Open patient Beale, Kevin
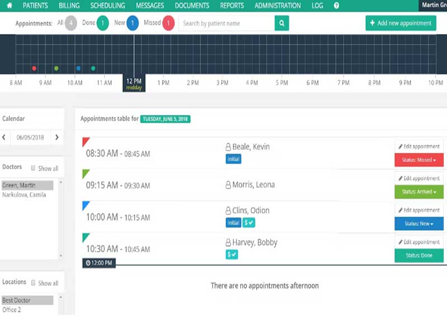447x335 pixels. (x=251, y=147)
